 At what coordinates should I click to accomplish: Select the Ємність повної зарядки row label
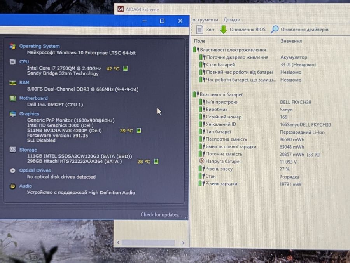tap(231, 146)
